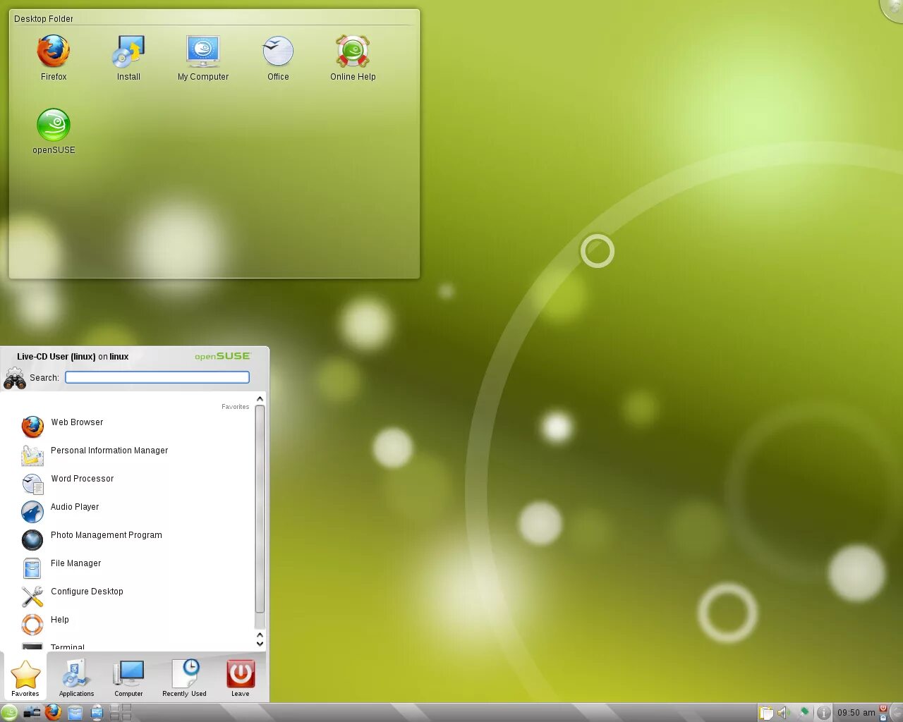Open the openSUSE desktop icon
This screenshot has width=903, height=722.
click(x=54, y=132)
